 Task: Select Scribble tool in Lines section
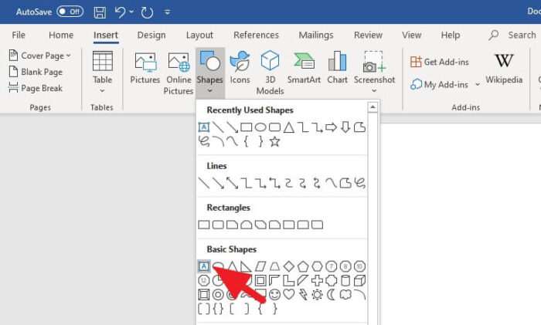click(359, 183)
